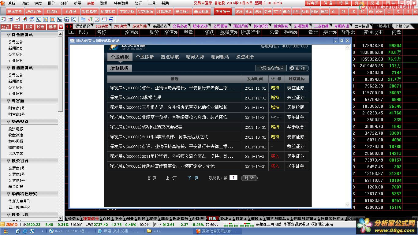Click the 首页 first page link
418x235 pixels.
(x=152, y=178)
